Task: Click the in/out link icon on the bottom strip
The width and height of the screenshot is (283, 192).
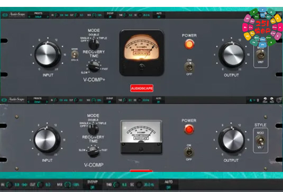Action: 24,185
